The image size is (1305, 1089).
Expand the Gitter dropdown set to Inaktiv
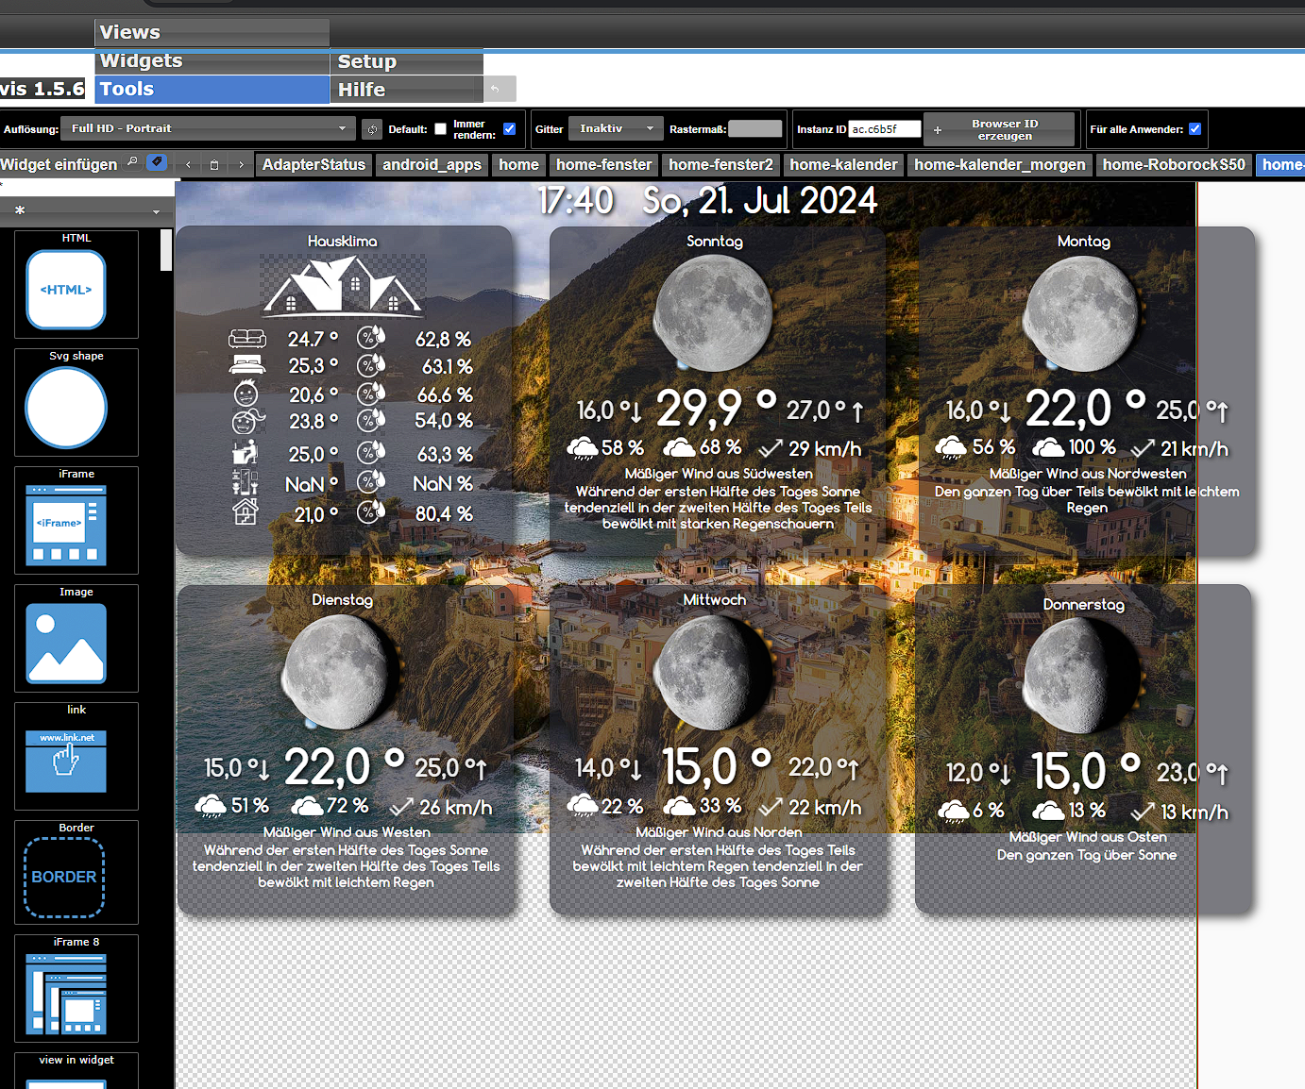tap(617, 128)
